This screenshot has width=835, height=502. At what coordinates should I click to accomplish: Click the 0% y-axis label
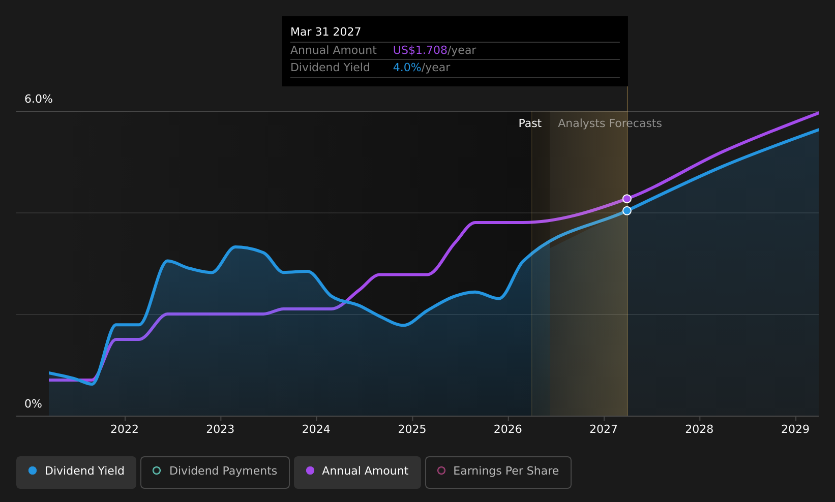34,404
